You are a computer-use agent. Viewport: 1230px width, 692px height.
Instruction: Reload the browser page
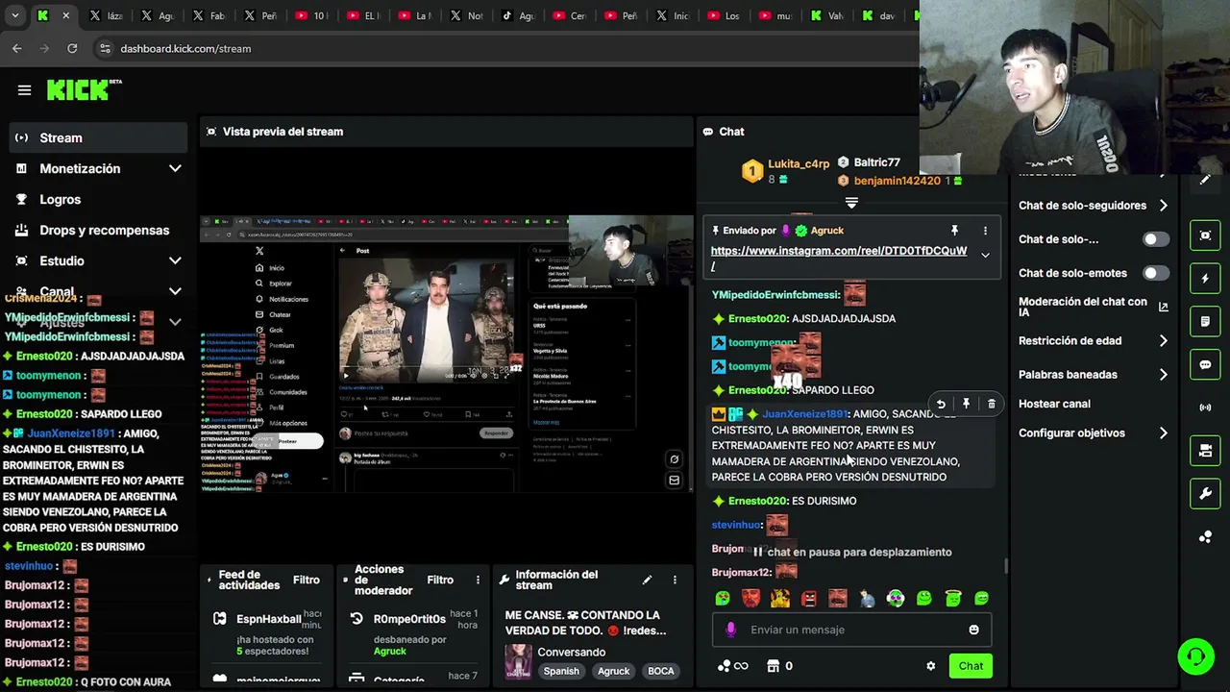72,48
